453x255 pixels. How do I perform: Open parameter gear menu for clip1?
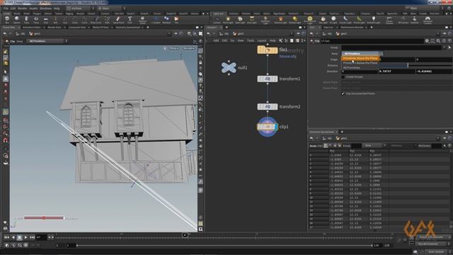[x=427, y=41]
